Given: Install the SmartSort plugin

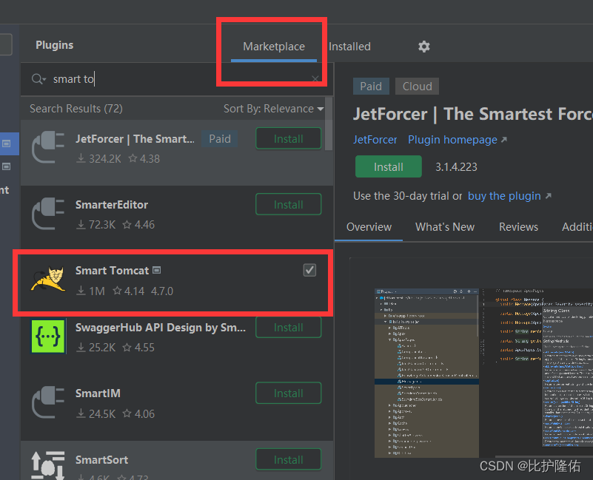Looking at the screenshot, I should coord(289,459).
